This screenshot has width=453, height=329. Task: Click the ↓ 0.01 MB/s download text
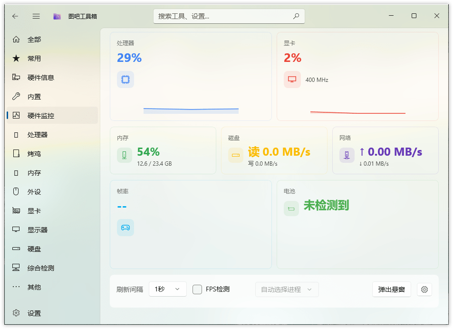374,164
